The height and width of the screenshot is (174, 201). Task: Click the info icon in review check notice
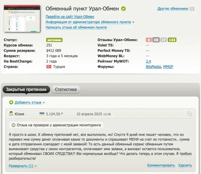pos(13,125)
